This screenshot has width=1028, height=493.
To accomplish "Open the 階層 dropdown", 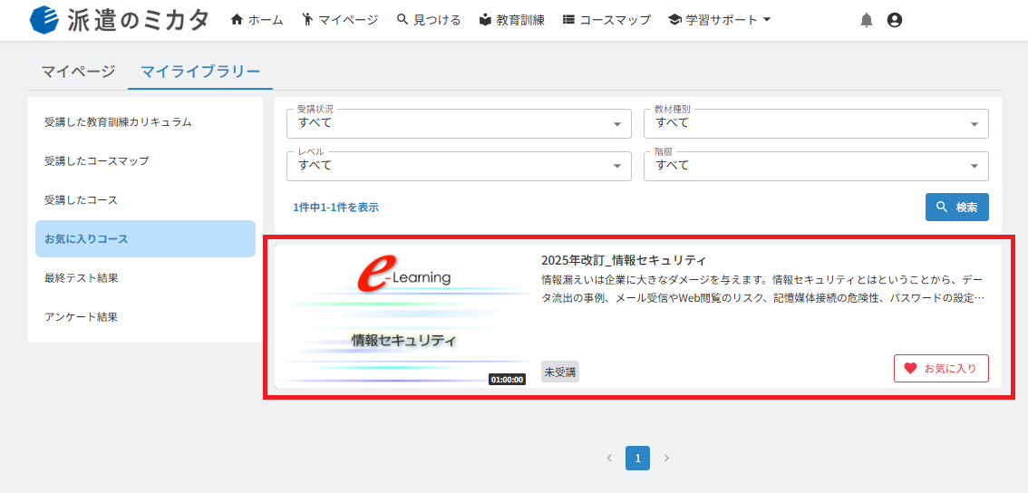I will 816,166.
